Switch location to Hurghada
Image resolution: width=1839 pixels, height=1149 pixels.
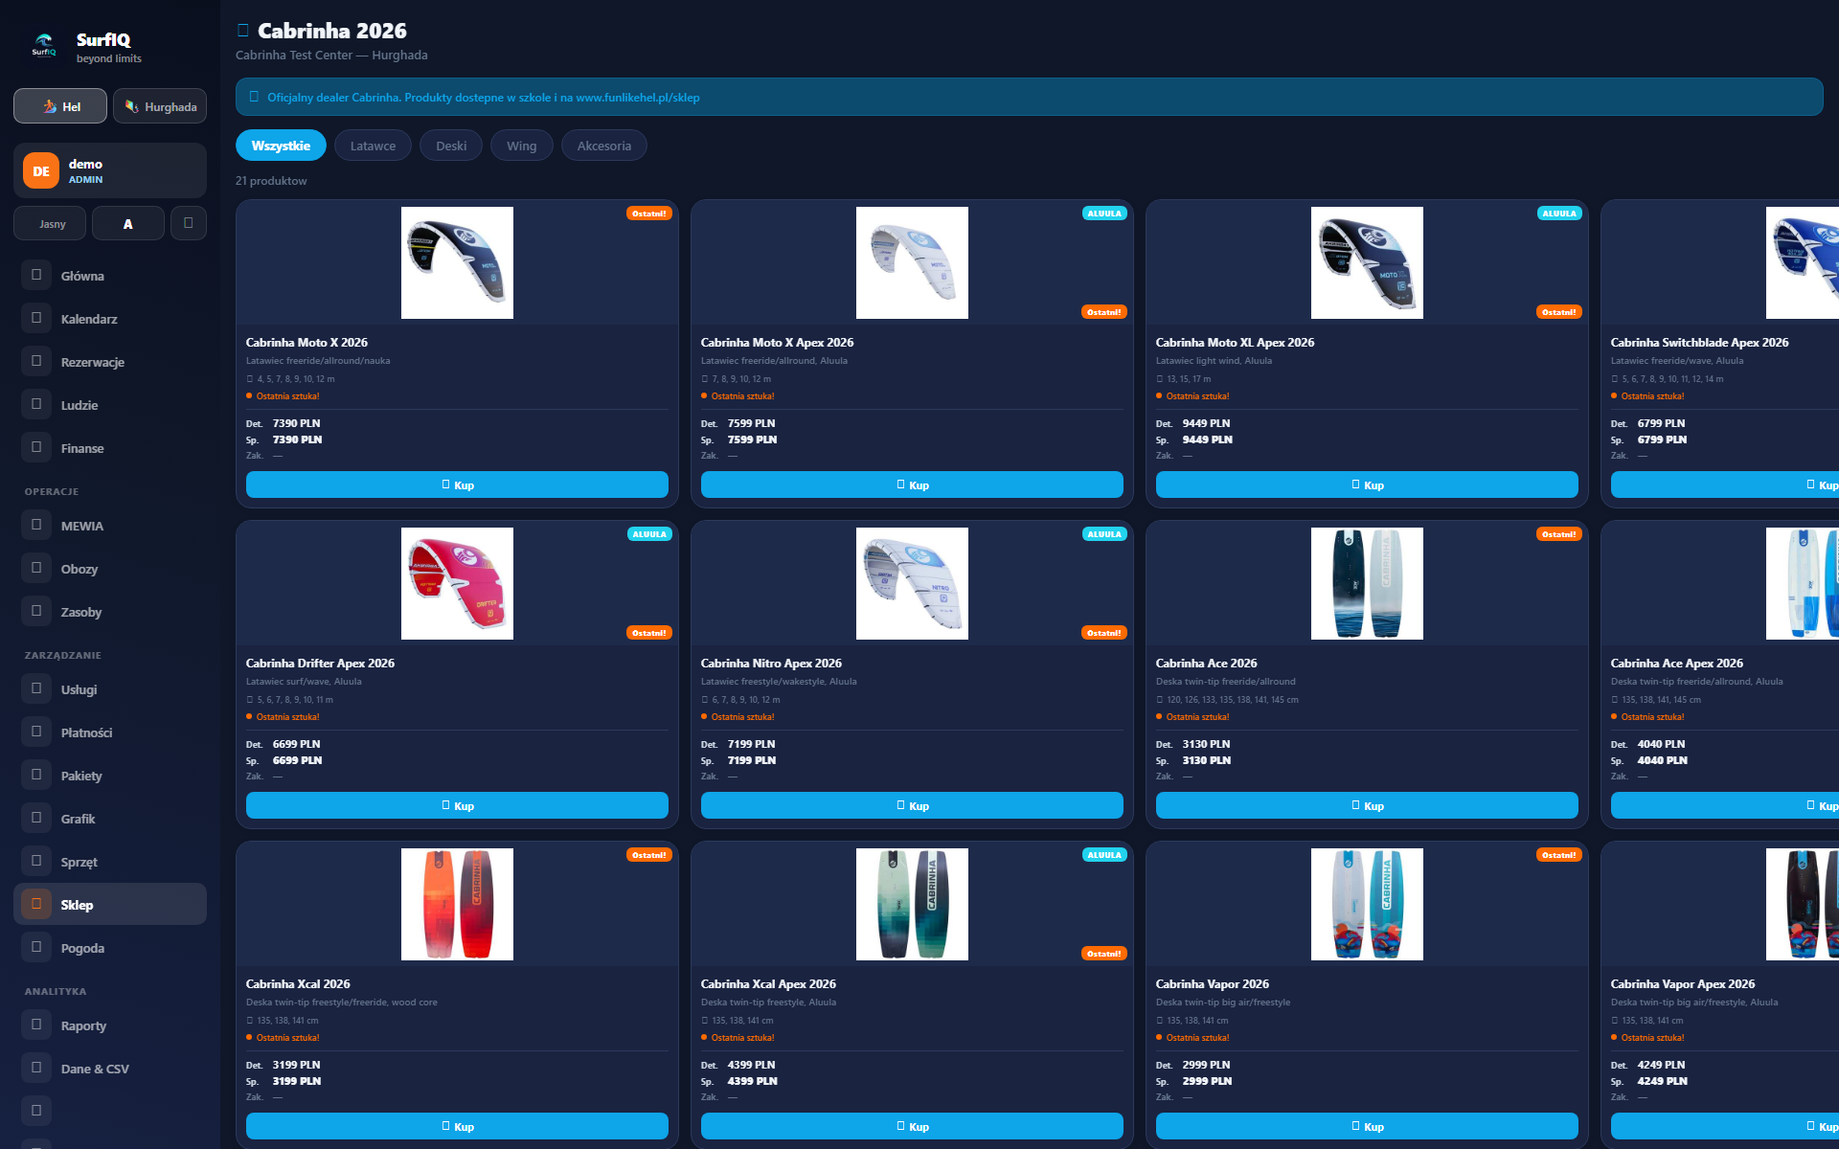160,106
